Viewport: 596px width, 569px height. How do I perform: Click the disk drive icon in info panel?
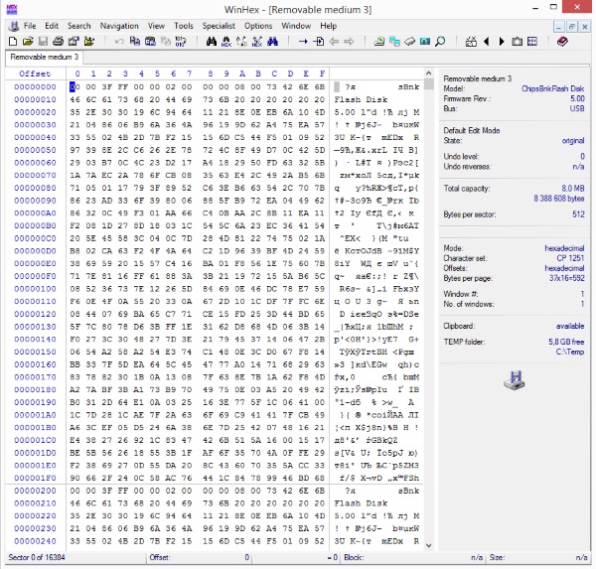coord(515,380)
